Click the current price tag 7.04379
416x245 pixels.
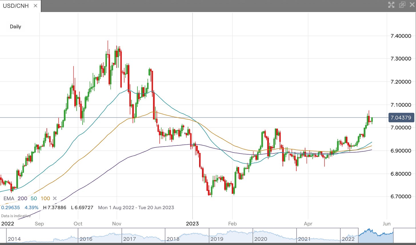click(401, 118)
